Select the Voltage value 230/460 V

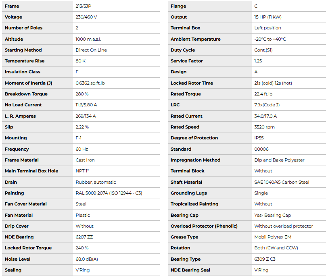pos(87,17)
